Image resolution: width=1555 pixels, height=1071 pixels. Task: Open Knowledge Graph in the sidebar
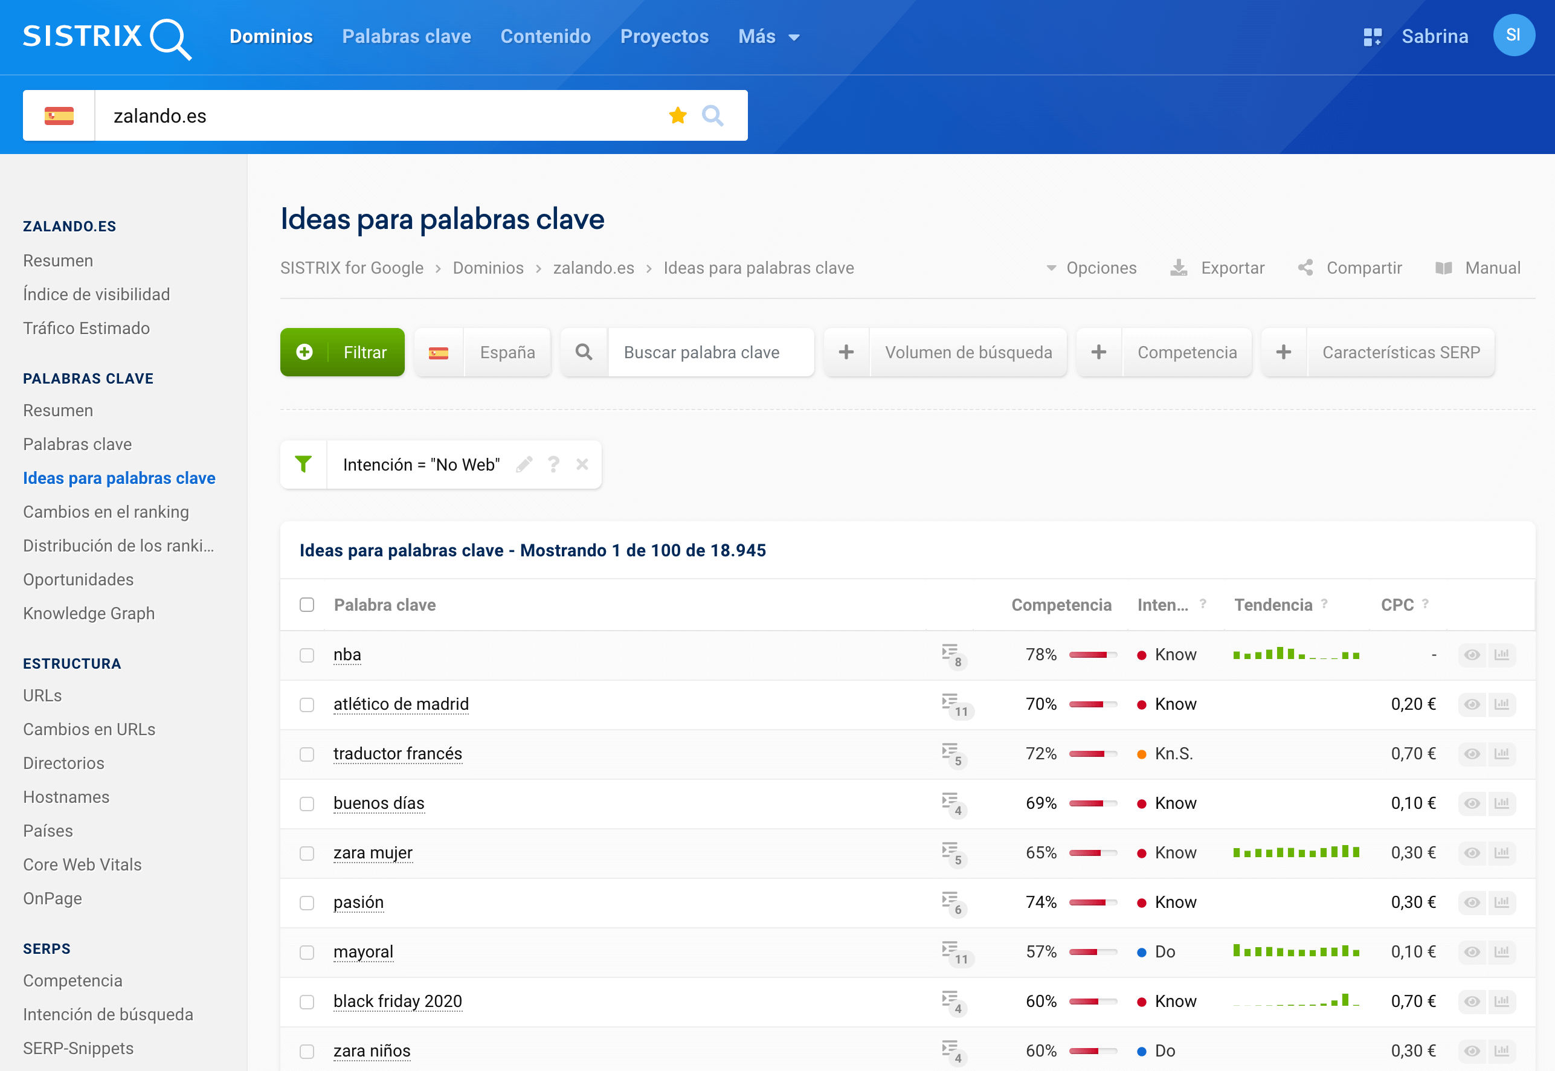[x=89, y=613]
